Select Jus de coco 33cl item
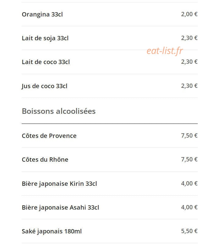This screenshot has width=217, height=252. (x=45, y=86)
